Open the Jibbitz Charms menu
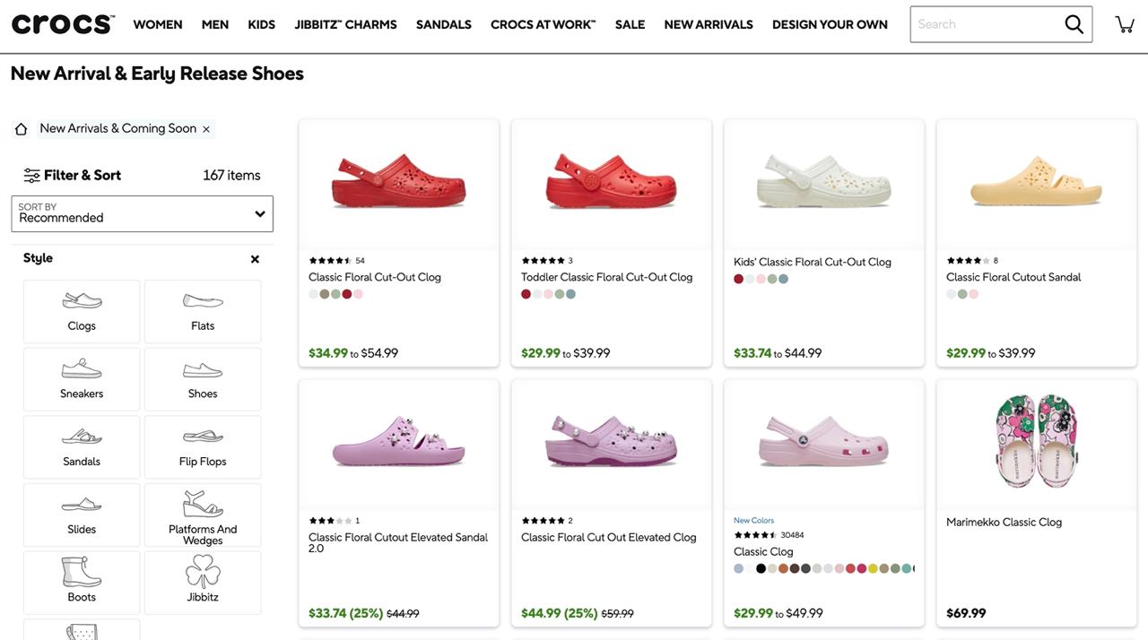 345,24
